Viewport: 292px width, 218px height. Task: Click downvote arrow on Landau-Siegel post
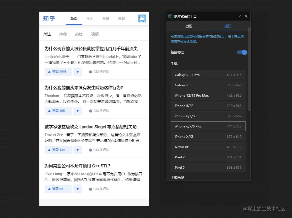tap(77, 150)
